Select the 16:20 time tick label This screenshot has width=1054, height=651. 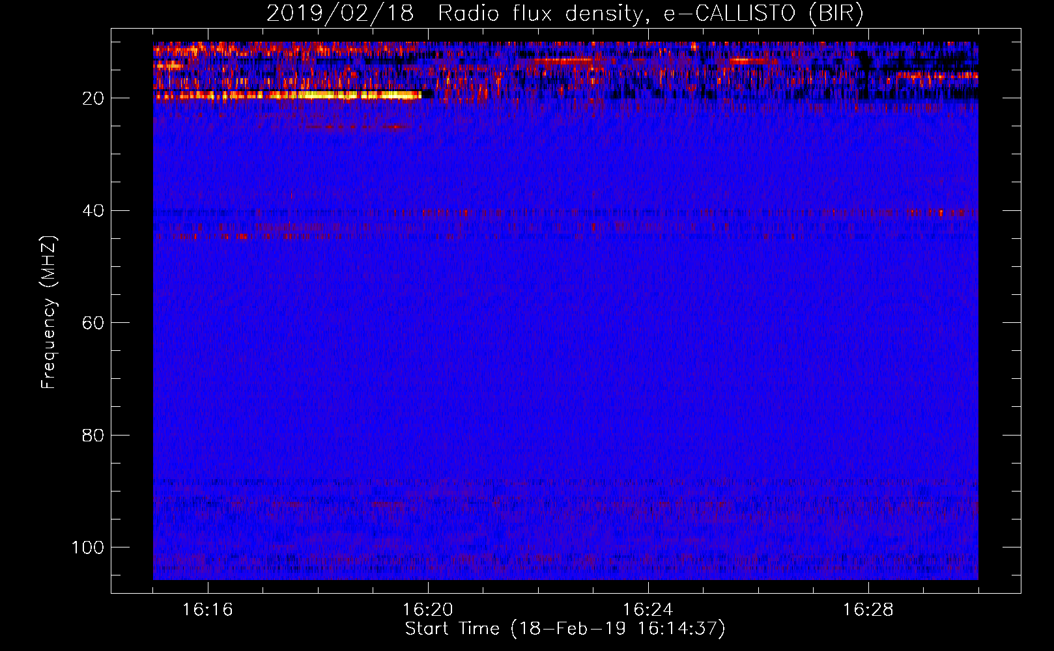click(x=428, y=610)
